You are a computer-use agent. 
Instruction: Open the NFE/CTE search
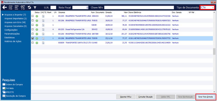[x=8, y=92]
